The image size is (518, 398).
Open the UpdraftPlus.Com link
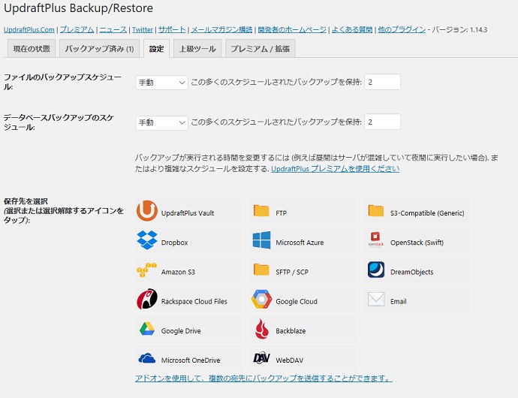tap(29, 30)
